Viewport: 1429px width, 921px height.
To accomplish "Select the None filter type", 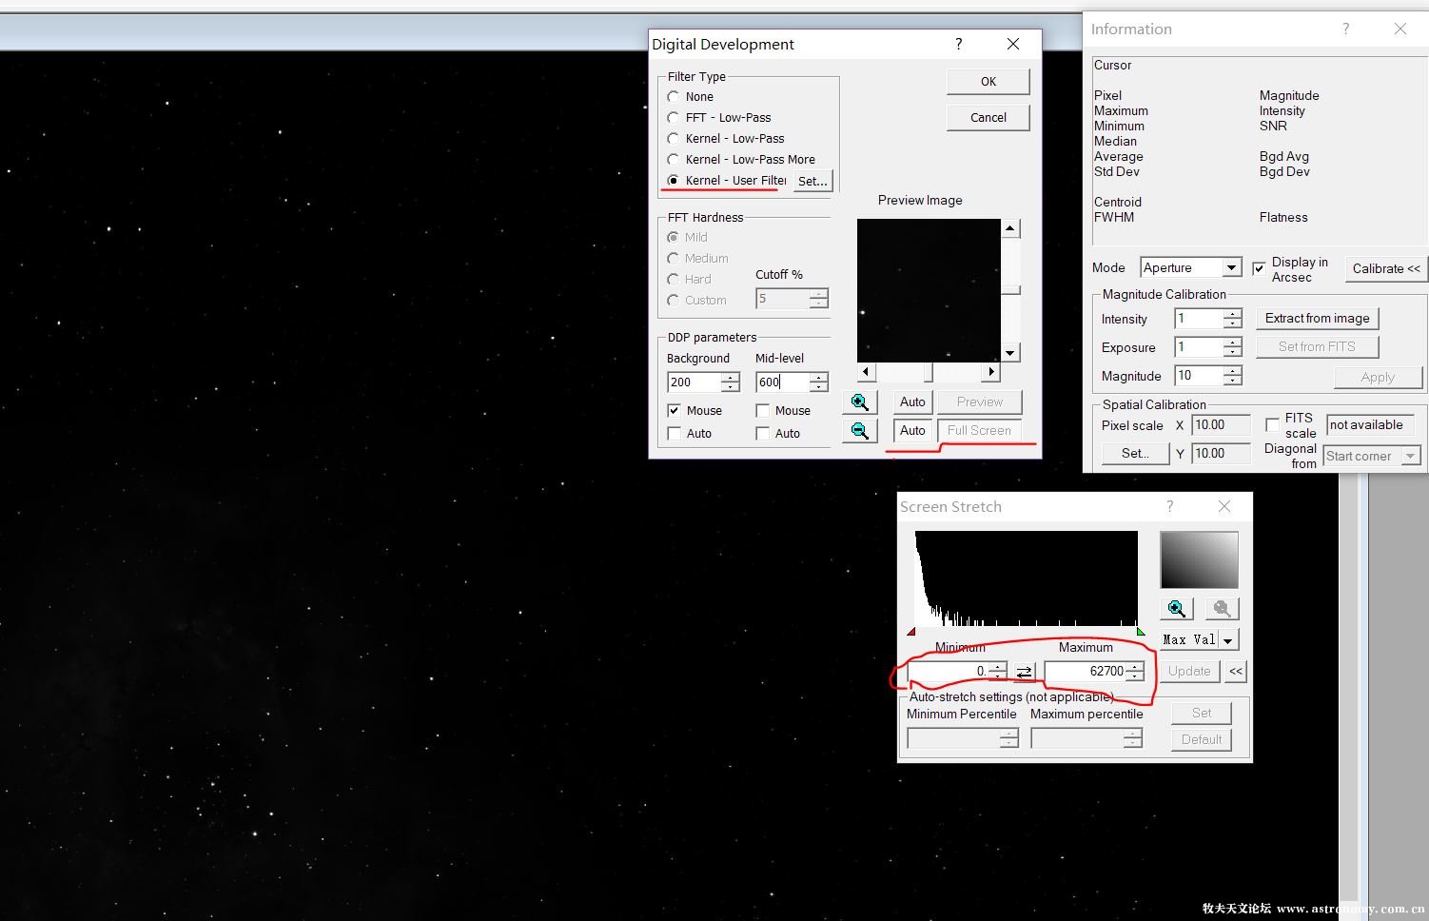I will tap(674, 97).
